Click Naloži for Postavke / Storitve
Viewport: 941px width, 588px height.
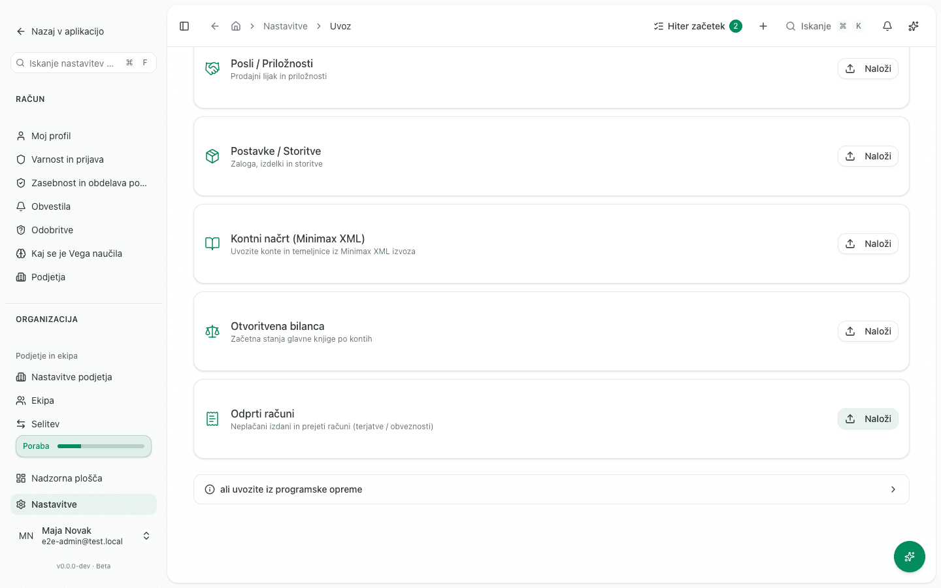coord(868,156)
